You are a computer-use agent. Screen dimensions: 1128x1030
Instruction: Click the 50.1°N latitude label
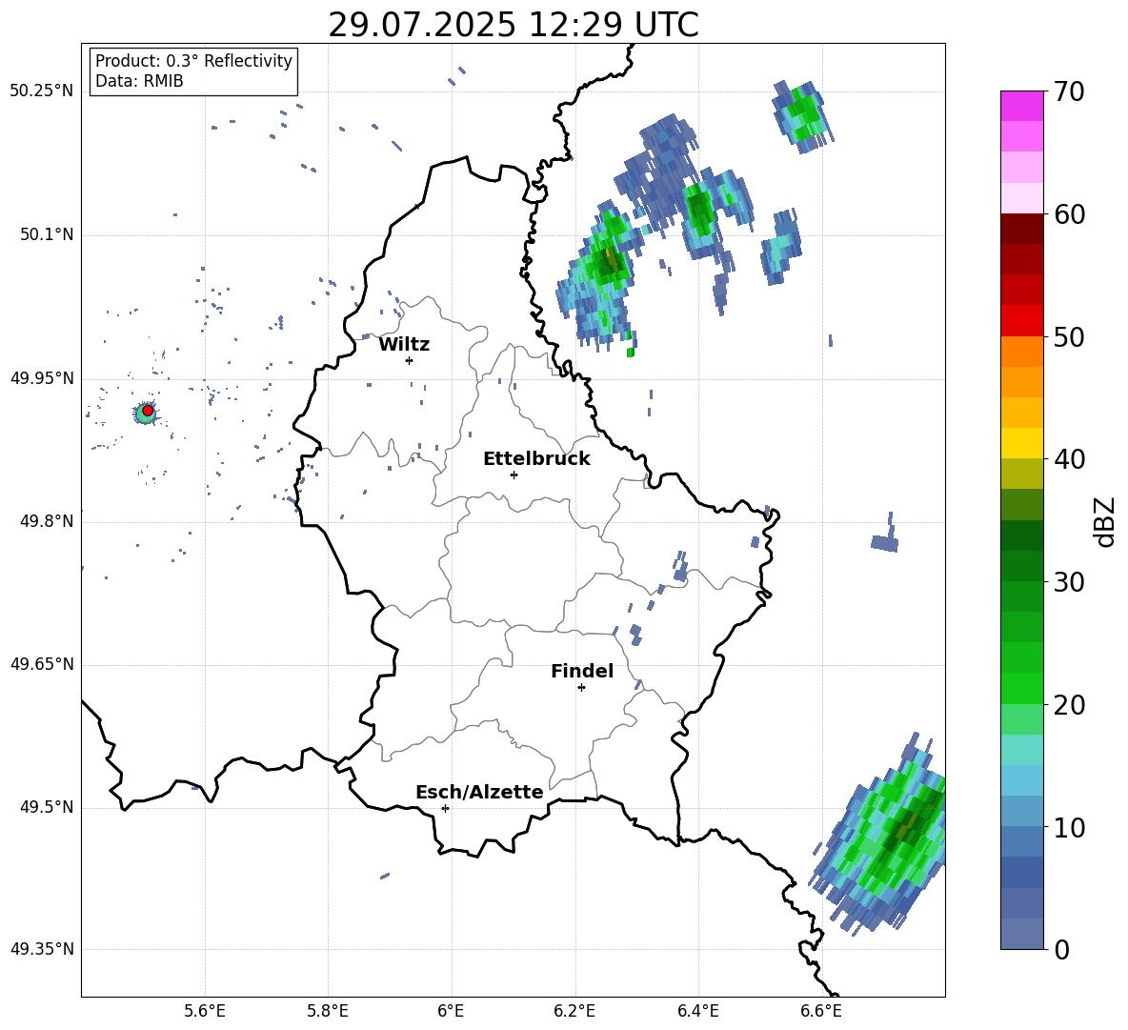tap(46, 235)
